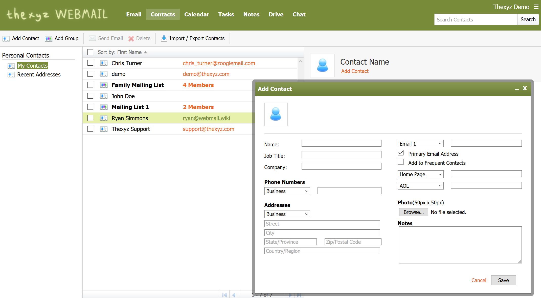The height and width of the screenshot is (298, 541).
Task: Click the Save button in Add Contact dialog
Action: (x=503, y=280)
